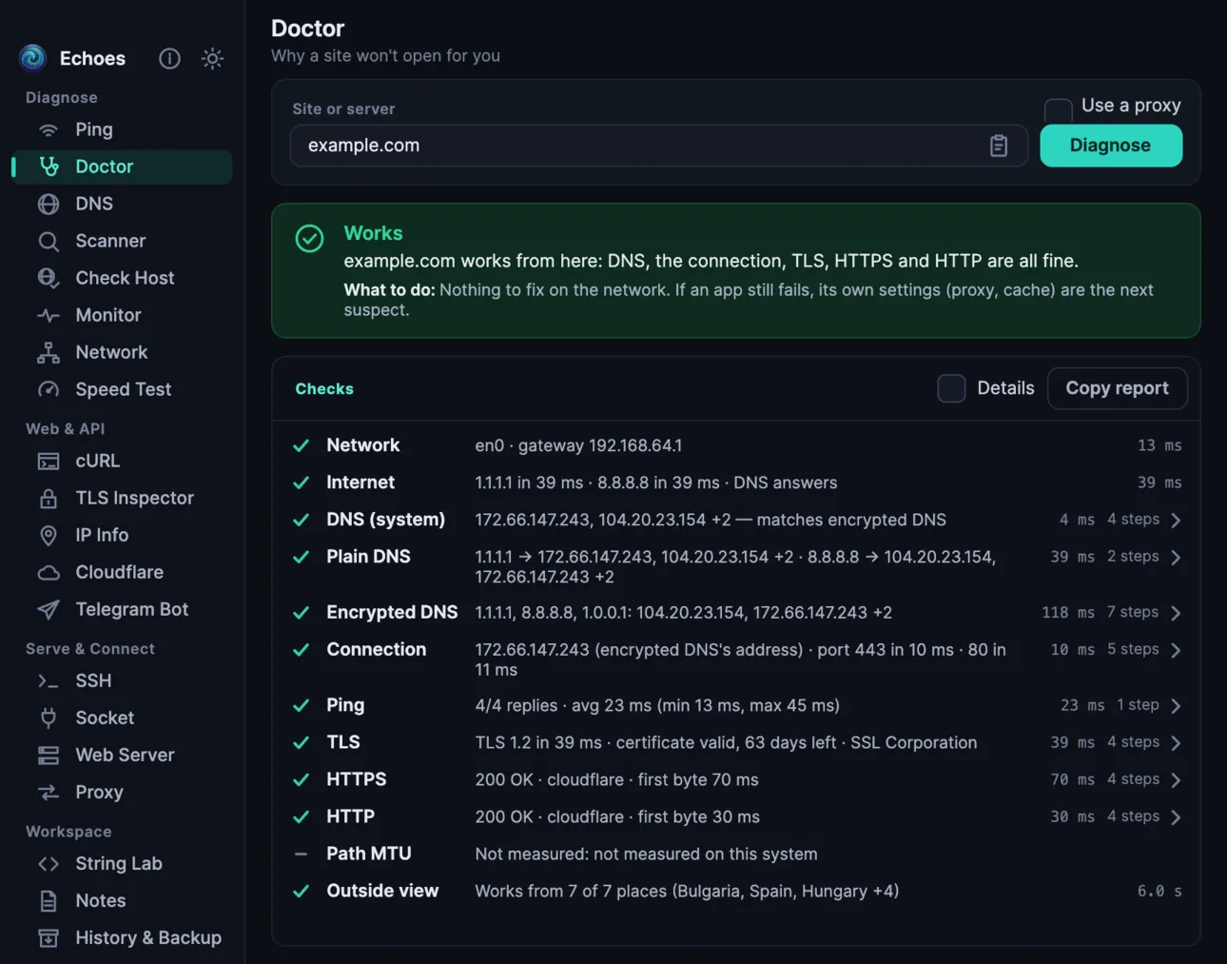Open the IP Info pin icon

tap(49, 535)
